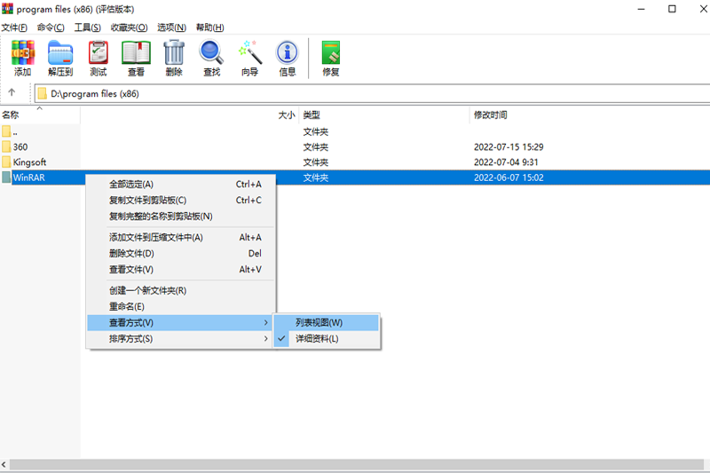Choose 添加文件到压缩文件中(A)
710x473 pixels.
point(181,237)
